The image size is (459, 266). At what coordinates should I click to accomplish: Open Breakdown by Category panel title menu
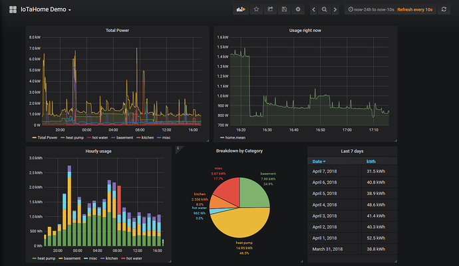click(x=239, y=151)
